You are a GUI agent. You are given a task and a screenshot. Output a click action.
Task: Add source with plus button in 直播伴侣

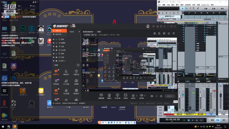pos(79,32)
